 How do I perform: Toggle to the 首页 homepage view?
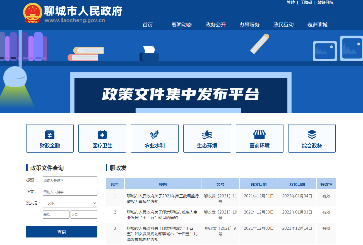[147, 24]
